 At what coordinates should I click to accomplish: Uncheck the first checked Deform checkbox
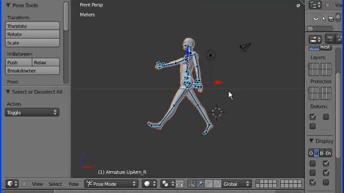pyautogui.click(x=313, y=117)
